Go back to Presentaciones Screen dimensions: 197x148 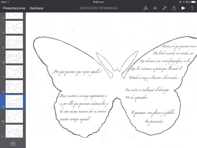(14, 8)
